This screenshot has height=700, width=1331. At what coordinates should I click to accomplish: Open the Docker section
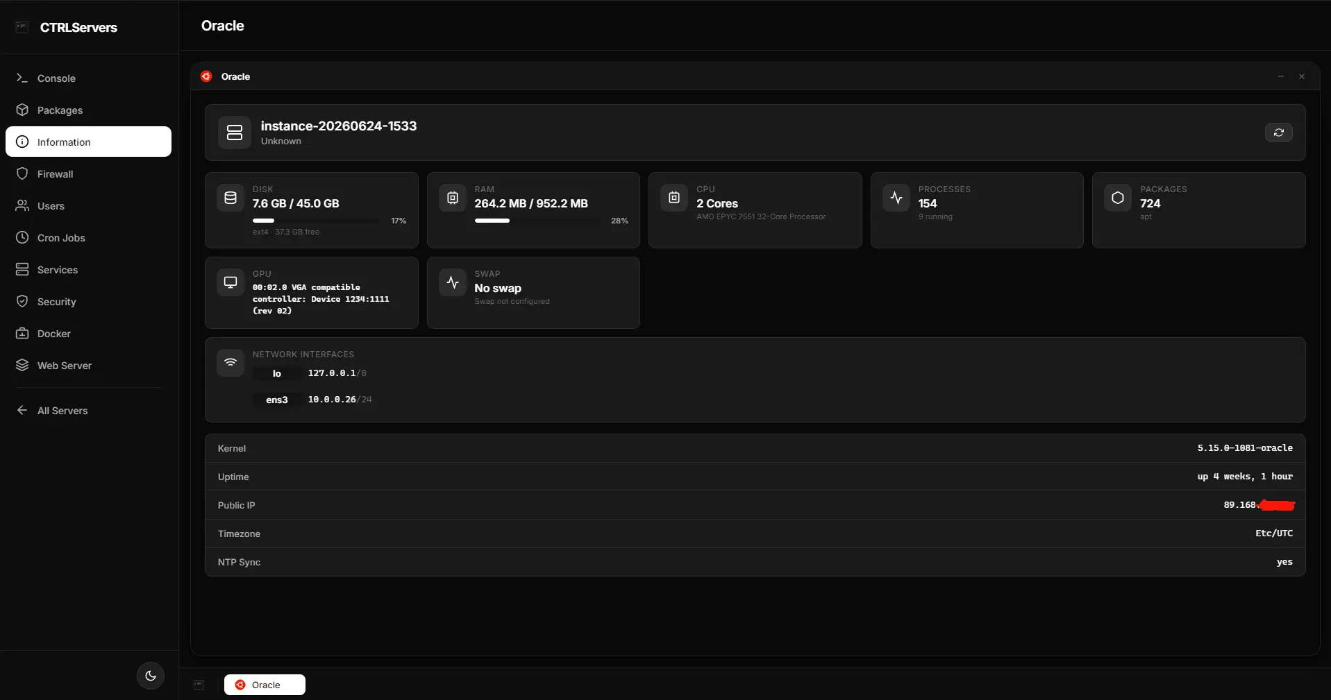click(88, 334)
